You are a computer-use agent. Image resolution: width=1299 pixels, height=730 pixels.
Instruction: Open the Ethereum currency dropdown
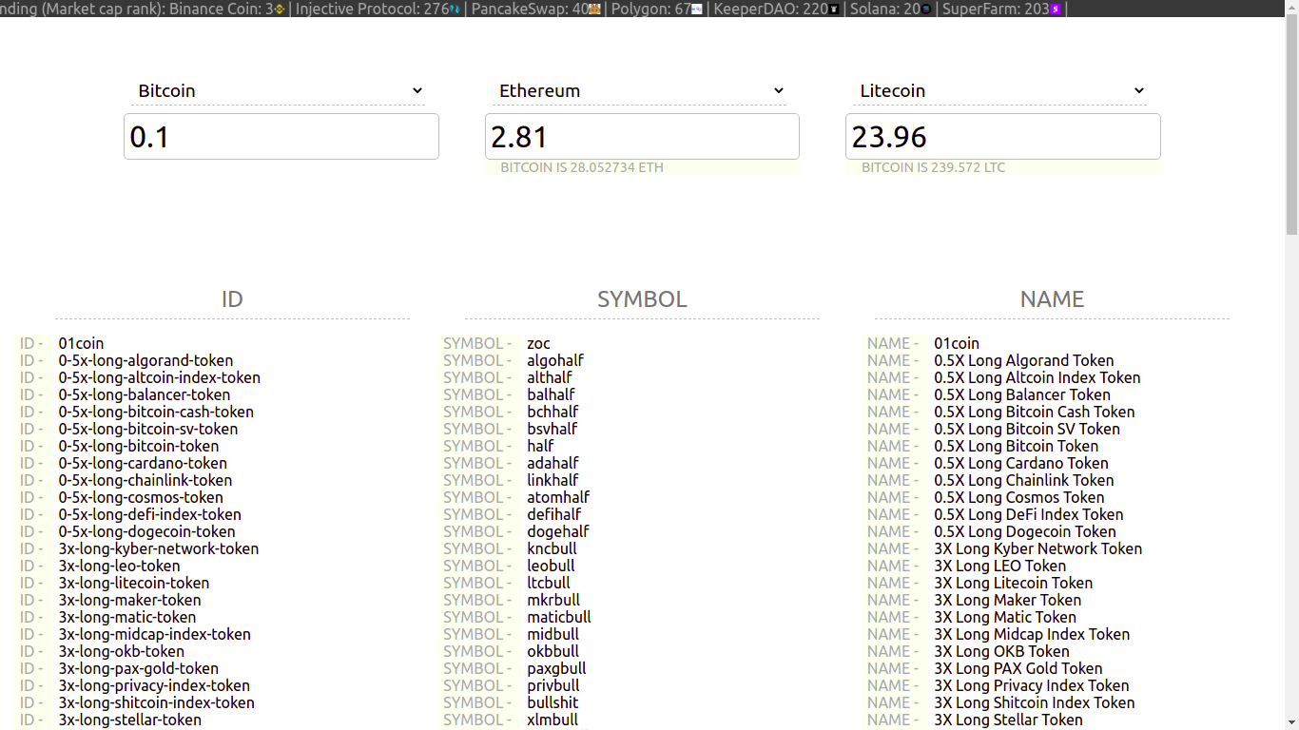click(640, 91)
